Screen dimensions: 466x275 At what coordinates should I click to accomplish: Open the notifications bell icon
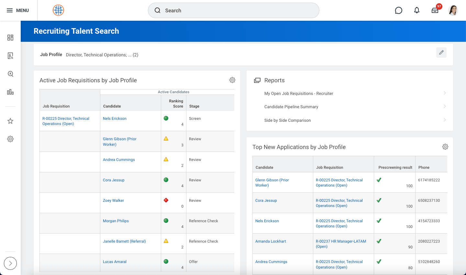(x=416, y=10)
